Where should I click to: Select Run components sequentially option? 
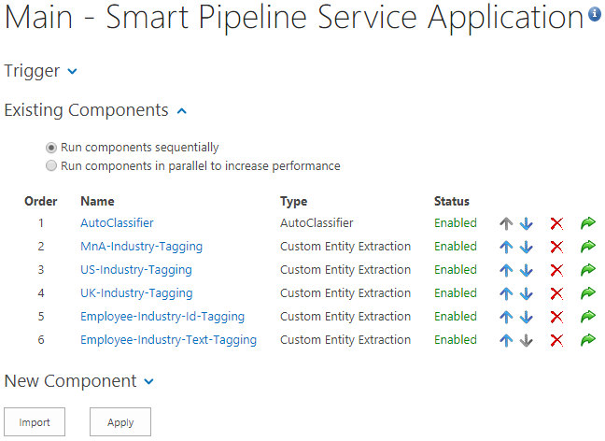[51, 148]
